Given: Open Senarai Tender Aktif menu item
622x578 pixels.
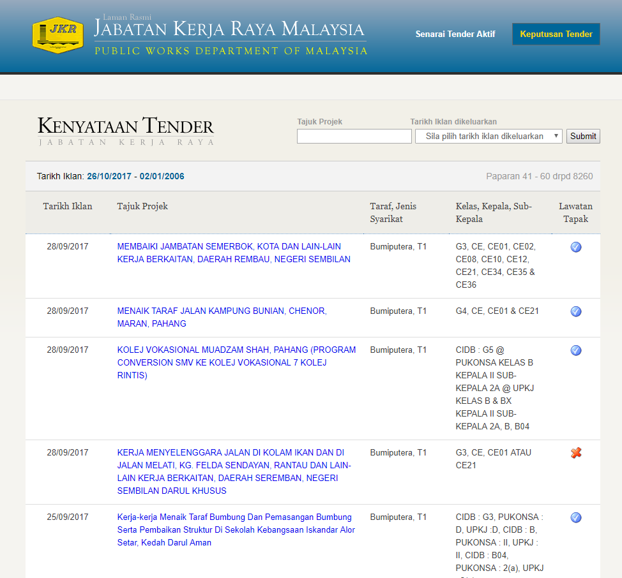Looking at the screenshot, I should pos(455,34).
